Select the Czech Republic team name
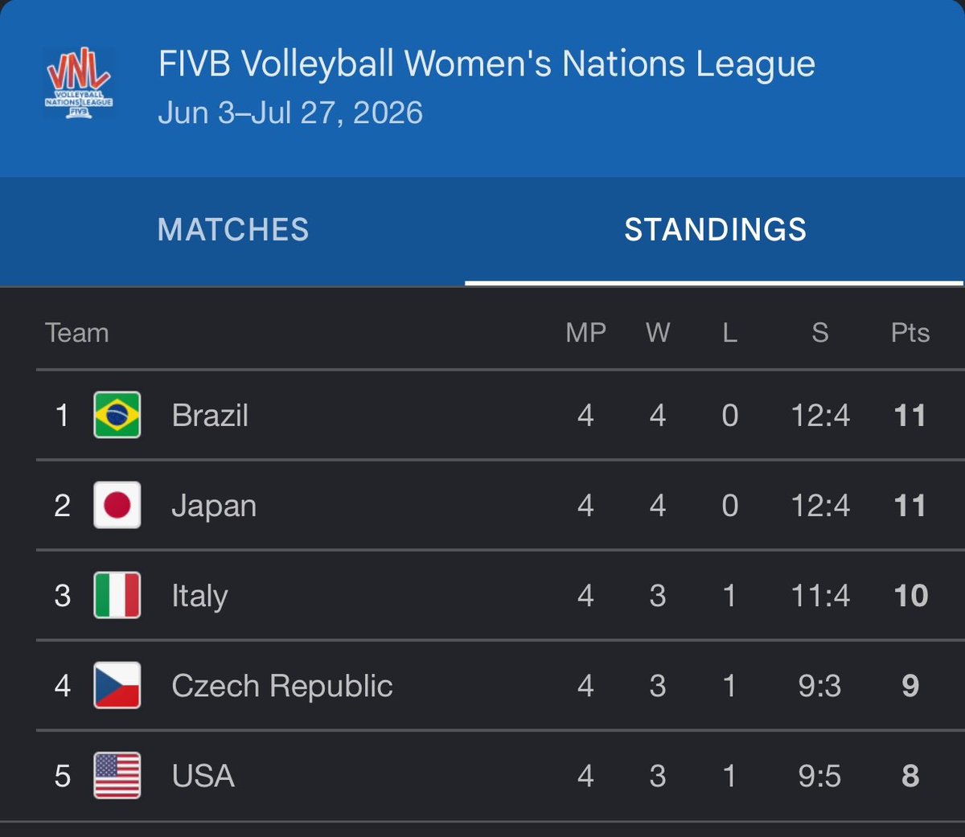This screenshot has width=965, height=837. coord(282,686)
